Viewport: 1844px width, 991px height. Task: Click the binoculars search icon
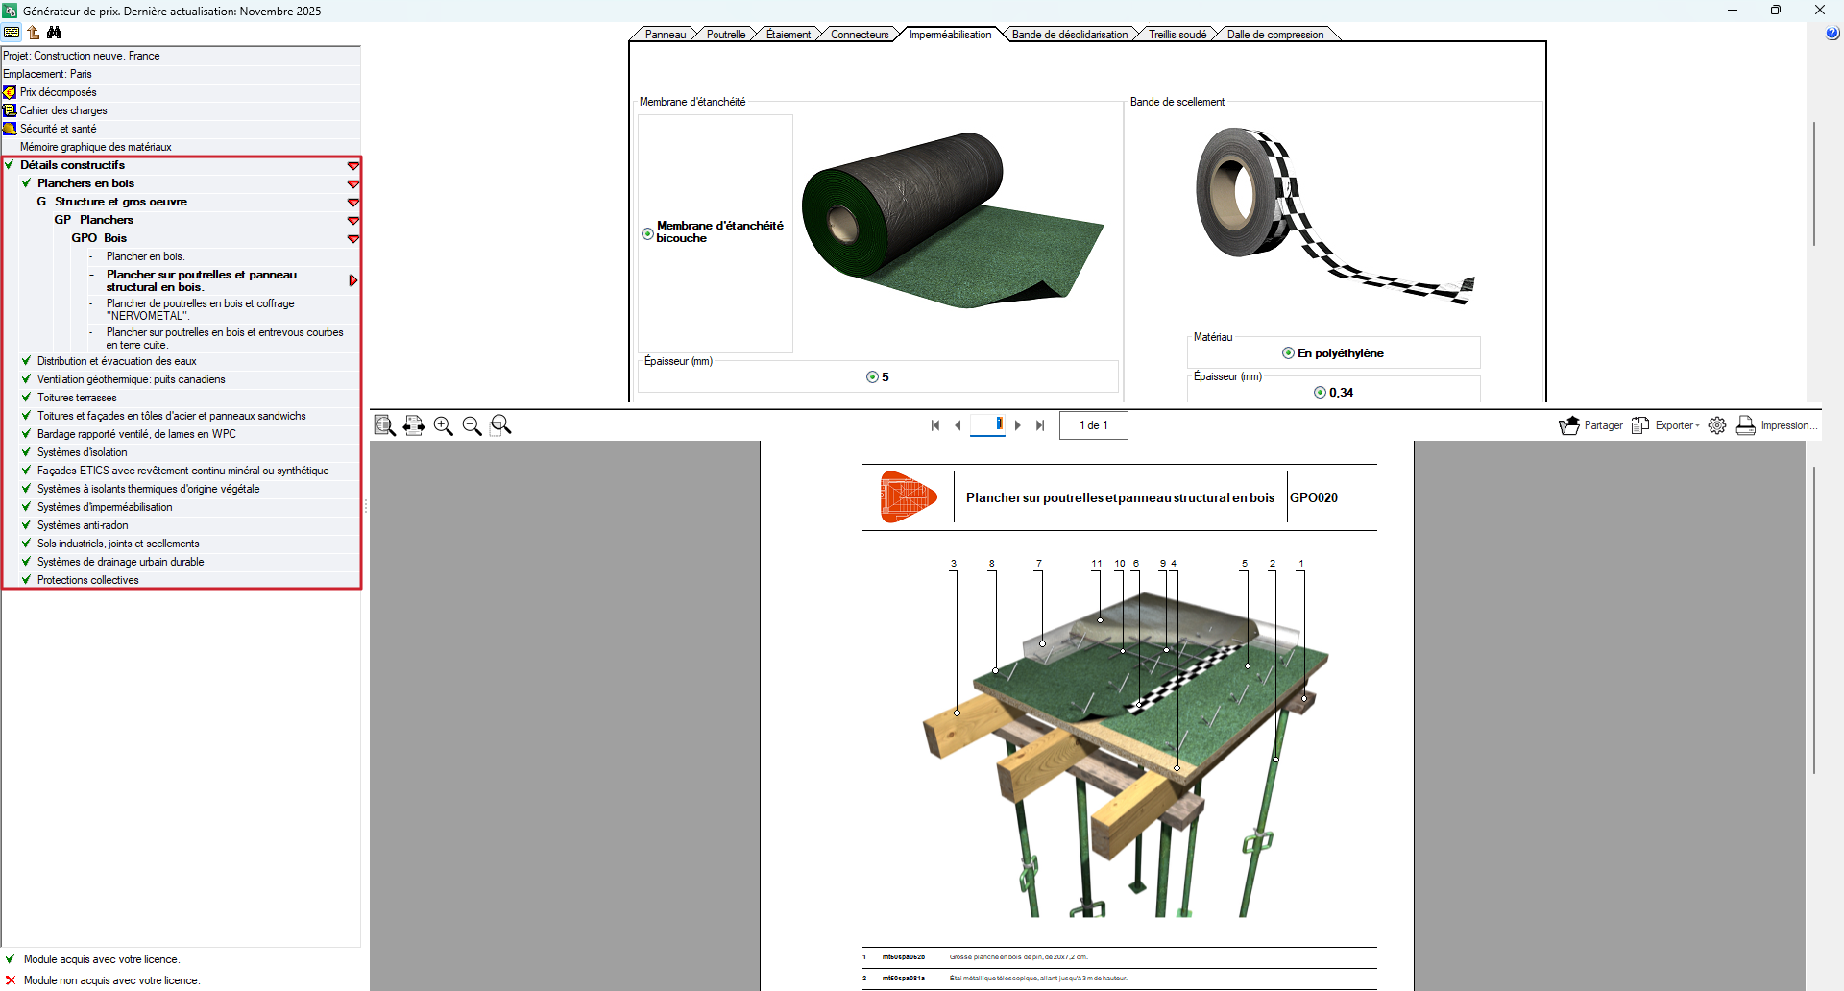pos(55,32)
